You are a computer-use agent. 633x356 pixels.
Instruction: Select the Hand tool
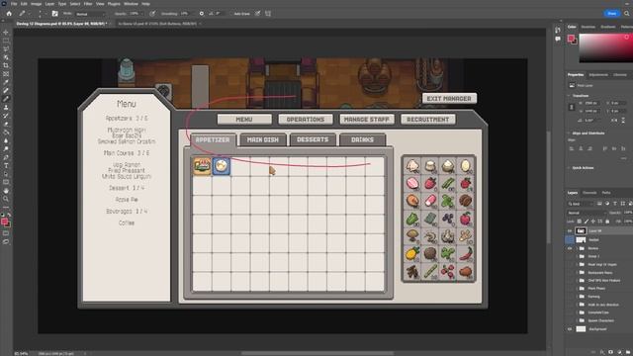coord(6,191)
